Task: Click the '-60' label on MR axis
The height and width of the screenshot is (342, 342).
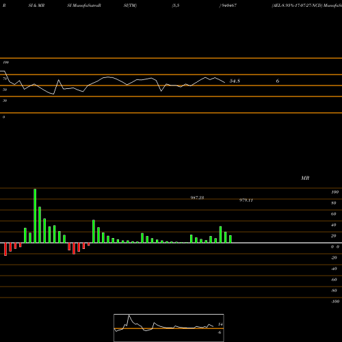Action: click(334, 280)
